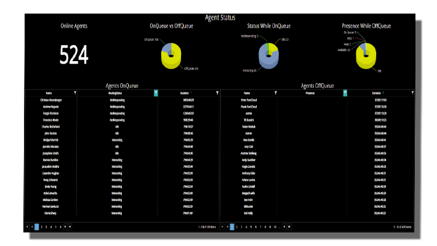Open more pages ellipsis in OffQueue pager
Viewport: 437px width, 246px height.
click(x=280, y=227)
